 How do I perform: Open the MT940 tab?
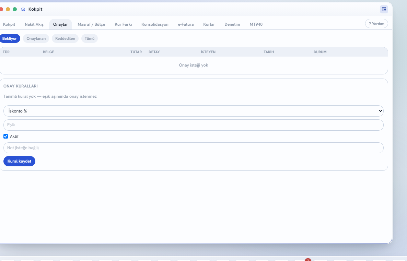tap(256, 24)
